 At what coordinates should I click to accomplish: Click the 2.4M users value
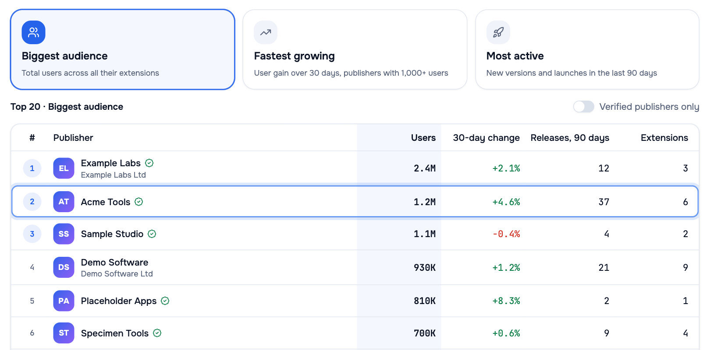point(425,168)
